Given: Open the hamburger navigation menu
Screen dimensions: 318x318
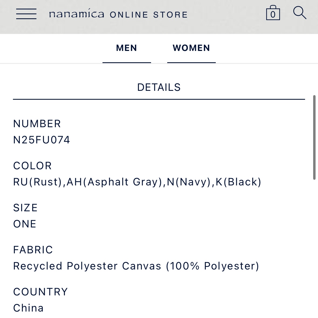Looking at the screenshot, I should pos(26,14).
